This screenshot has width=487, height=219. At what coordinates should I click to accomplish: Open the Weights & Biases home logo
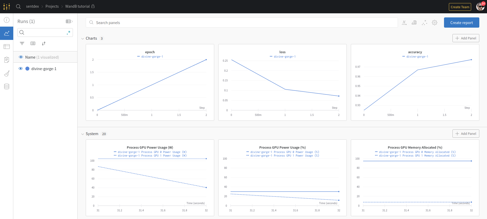click(7, 7)
